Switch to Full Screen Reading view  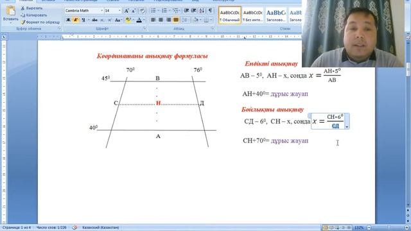[x=331, y=228]
